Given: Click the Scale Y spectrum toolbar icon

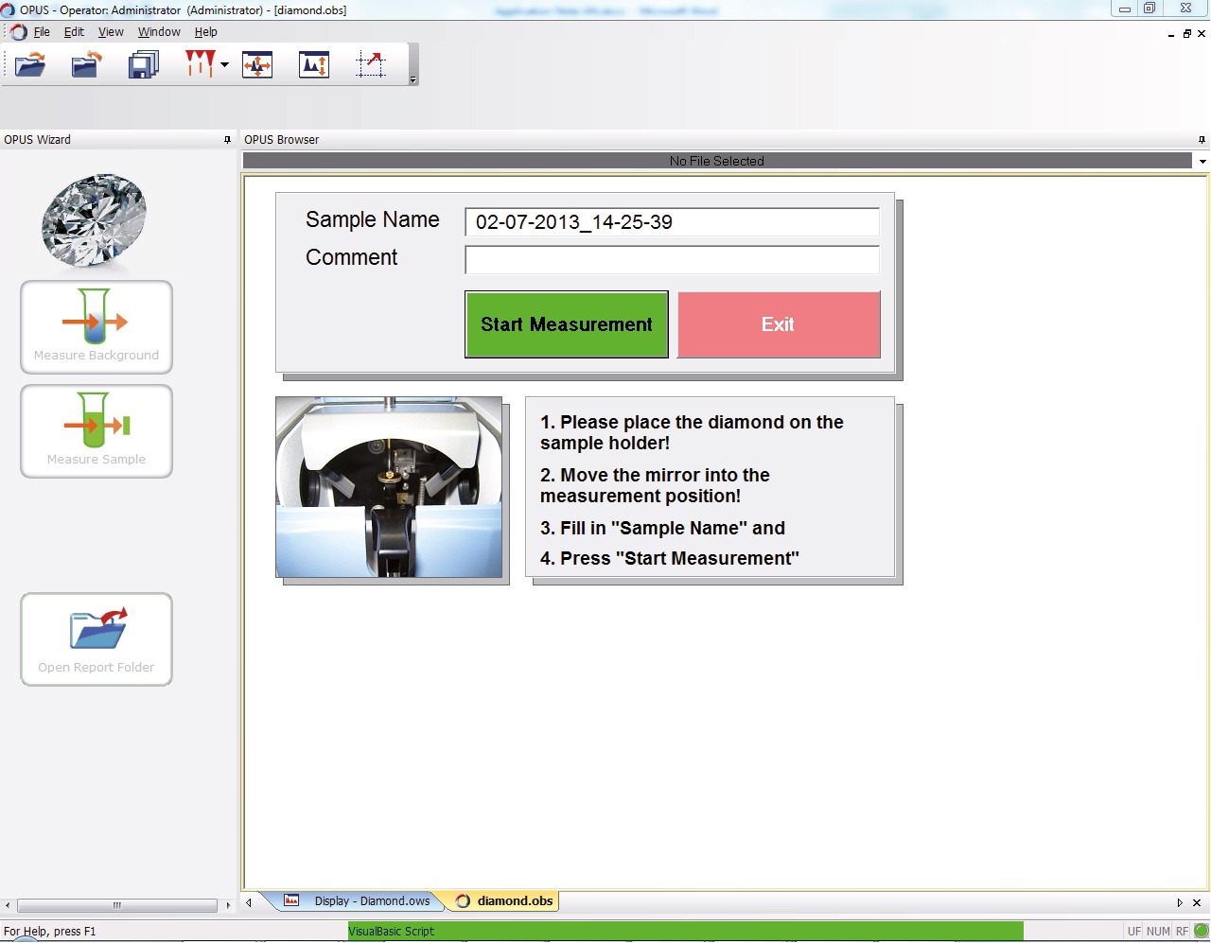Looking at the screenshot, I should click(314, 64).
